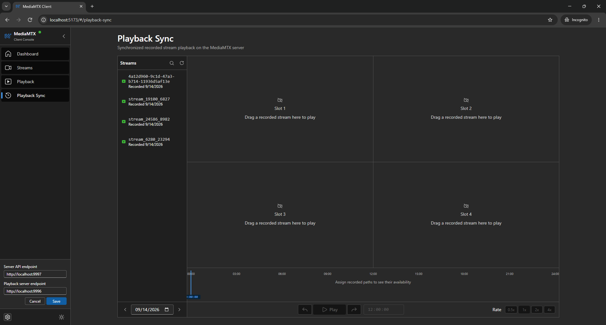This screenshot has height=325, width=606.
Task: Click the Playback Sync clock icon
Action: coord(9,95)
